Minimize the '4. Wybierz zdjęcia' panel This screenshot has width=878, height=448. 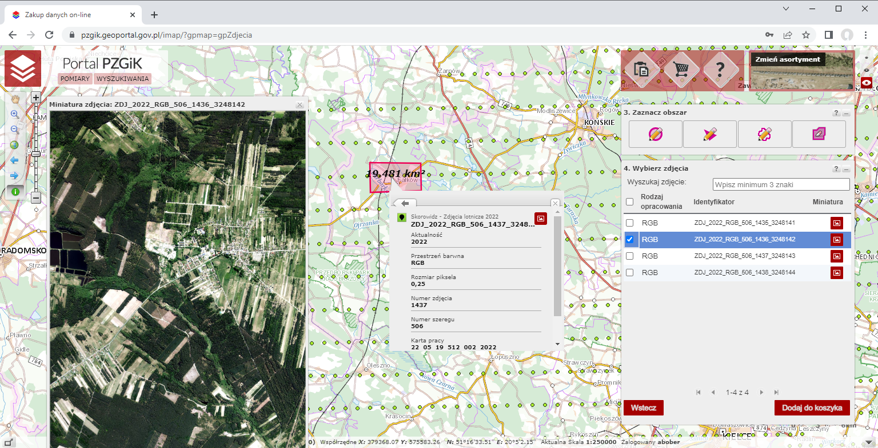846,169
